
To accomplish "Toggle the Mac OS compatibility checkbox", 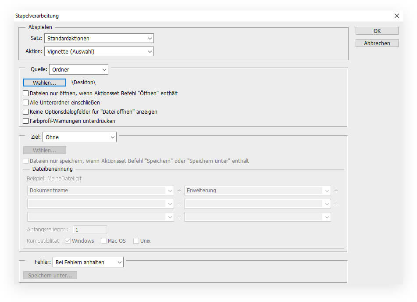I will click(104, 241).
